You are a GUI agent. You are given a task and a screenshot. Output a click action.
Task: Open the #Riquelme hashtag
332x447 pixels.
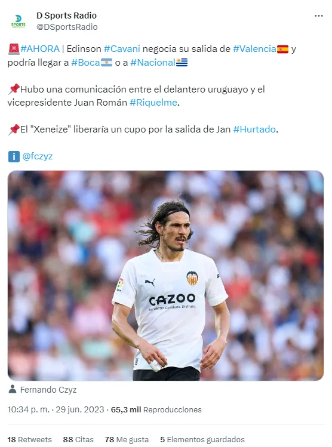pyautogui.click(x=153, y=102)
